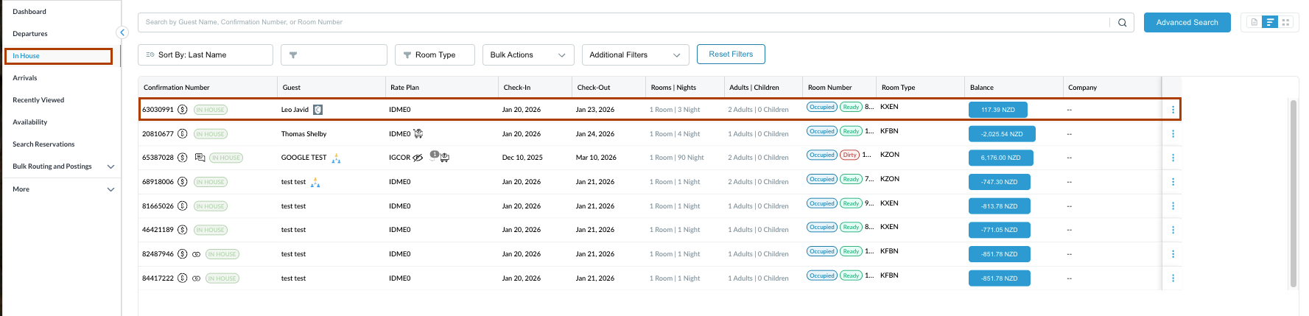The image size is (1309, 316).
Task: Open three-dot menu for Thomas Shelby row
Action: click(1173, 134)
